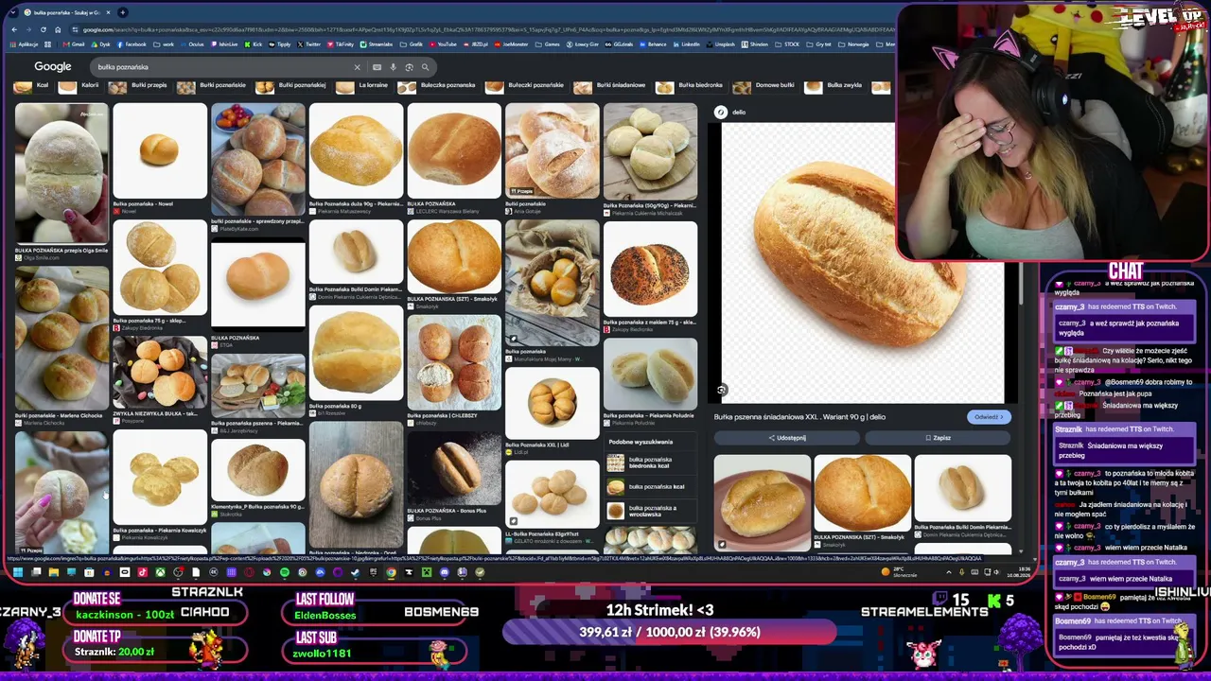Clear the Google search box text

(357, 67)
